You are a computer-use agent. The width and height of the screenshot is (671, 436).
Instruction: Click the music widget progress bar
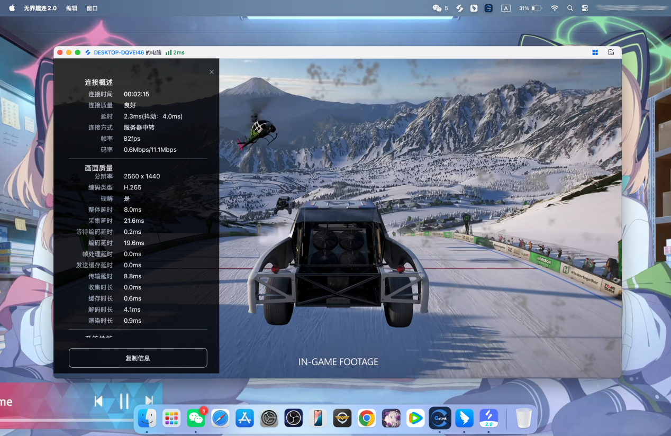pyautogui.click(x=67, y=421)
